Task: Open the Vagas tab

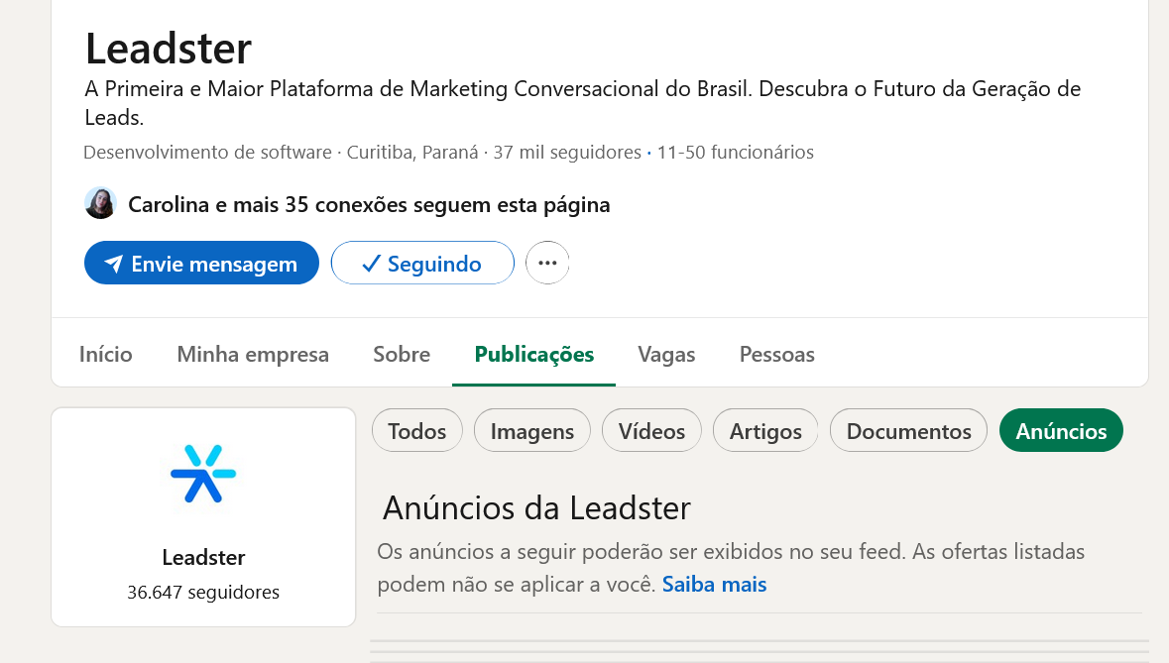Action: pyautogui.click(x=666, y=354)
